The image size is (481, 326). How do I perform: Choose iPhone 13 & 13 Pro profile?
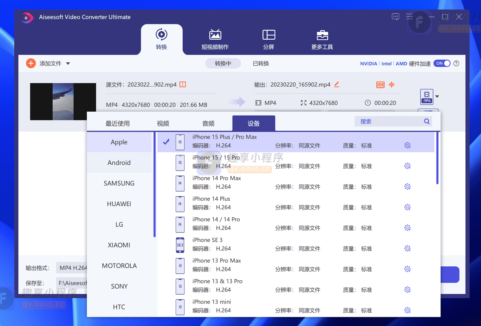(296, 286)
